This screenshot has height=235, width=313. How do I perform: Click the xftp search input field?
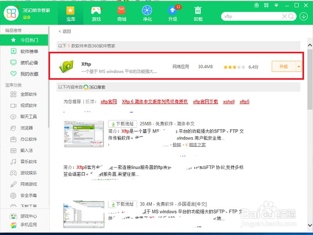pyautogui.click(x=252, y=16)
